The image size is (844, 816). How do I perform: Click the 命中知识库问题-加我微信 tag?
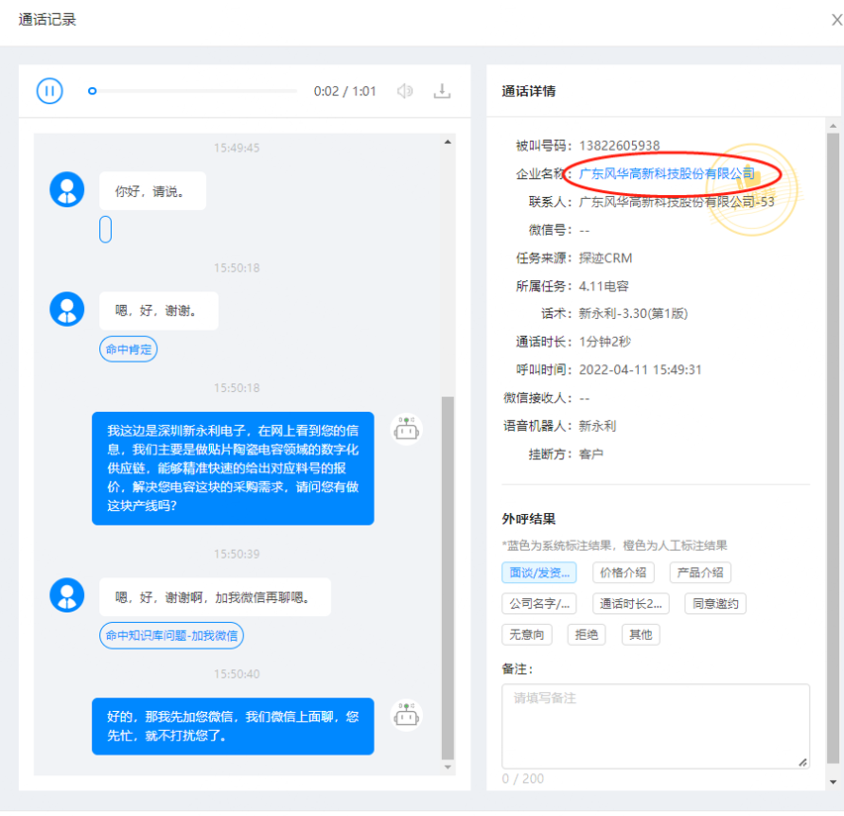tap(171, 636)
